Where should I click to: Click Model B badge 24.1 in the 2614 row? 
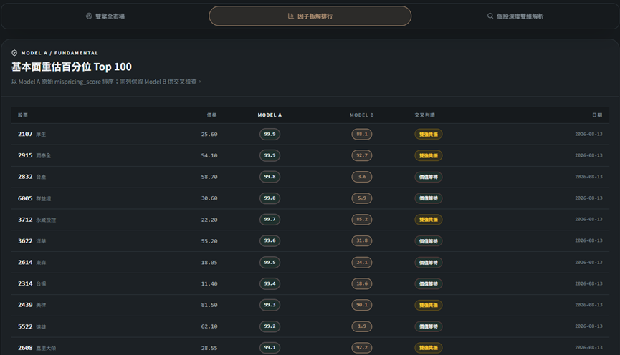[x=362, y=262]
